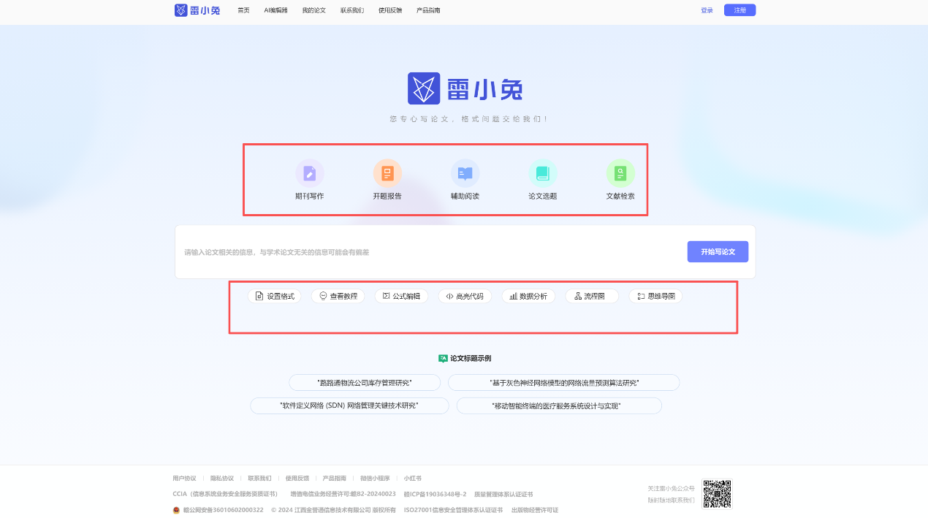Screen dimensions: 928x518
Task: Click the 开始写论文 button
Action: [x=718, y=251]
